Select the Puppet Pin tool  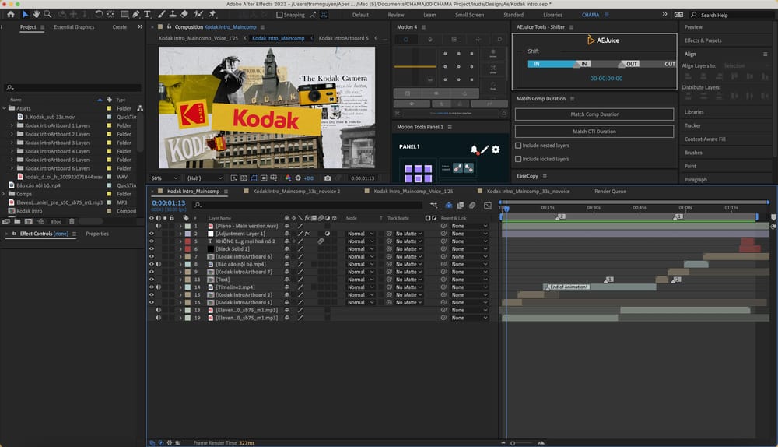(x=213, y=14)
